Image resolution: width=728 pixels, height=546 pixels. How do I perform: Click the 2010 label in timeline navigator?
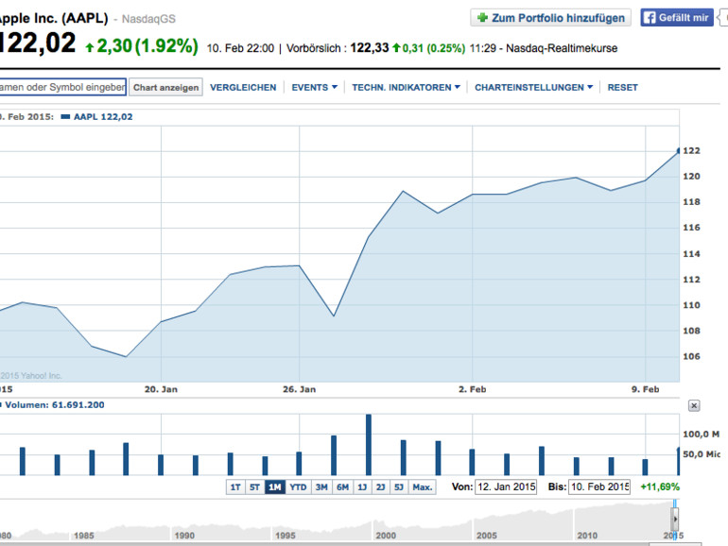coord(587,536)
